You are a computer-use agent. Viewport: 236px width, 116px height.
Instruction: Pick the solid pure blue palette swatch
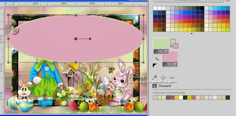pos(185,13)
